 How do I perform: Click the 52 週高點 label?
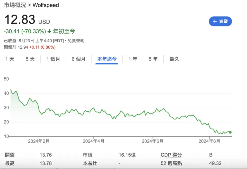click(171, 163)
